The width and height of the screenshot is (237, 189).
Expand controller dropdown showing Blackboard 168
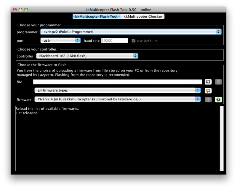point(87,56)
